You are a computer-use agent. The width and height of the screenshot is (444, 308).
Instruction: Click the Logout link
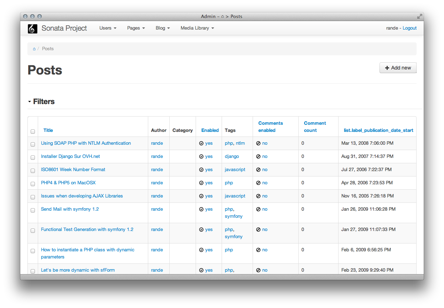click(x=409, y=28)
